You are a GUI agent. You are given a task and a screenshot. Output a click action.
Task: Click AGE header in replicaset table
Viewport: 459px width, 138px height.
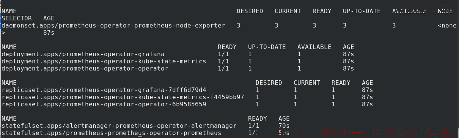368,83
